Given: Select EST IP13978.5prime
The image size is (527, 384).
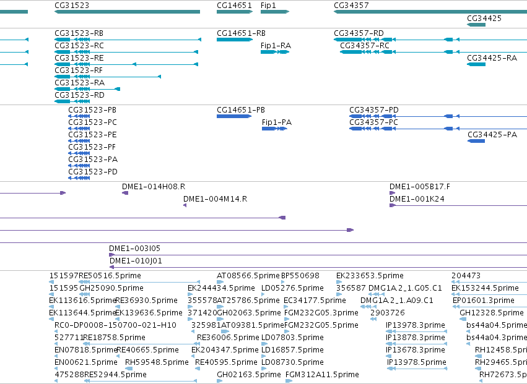Looking at the screenshot, I should coord(417,363).
